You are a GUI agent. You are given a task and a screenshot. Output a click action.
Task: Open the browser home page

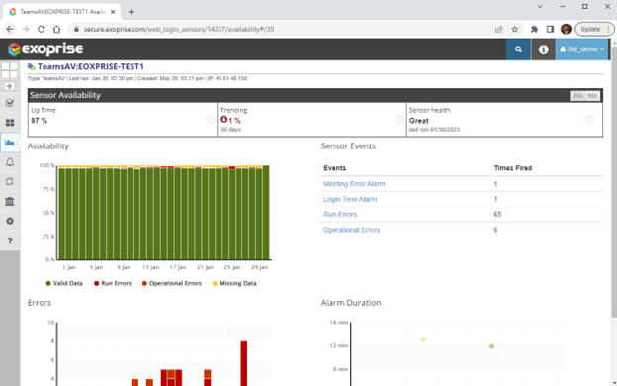56,29
